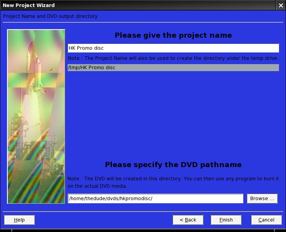The width and height of the screenshot is (286, 232).
Task: Click the 'Please give the project name' heading
Action: pos(173,35)
